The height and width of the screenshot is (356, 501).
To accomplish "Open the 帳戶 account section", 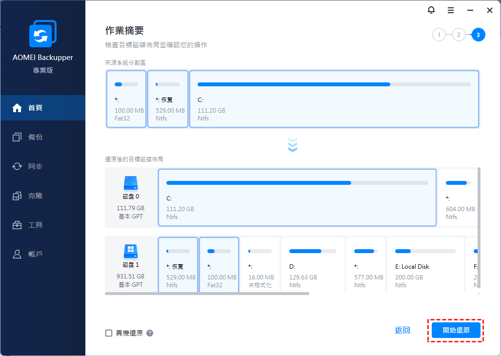I will (42, 254).
